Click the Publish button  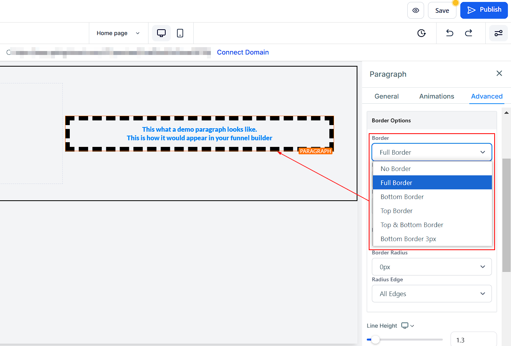[x=484, y=10]
